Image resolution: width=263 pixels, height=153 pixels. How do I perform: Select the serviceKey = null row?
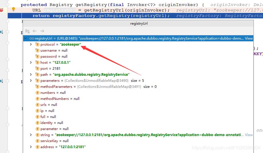pyautogui.click(x=138, y=141)
